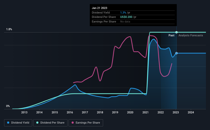Select the 2019 label on the x-axis
Image resolution: width=210 pixels, height=130 pixels.
(x=115, y=112)
